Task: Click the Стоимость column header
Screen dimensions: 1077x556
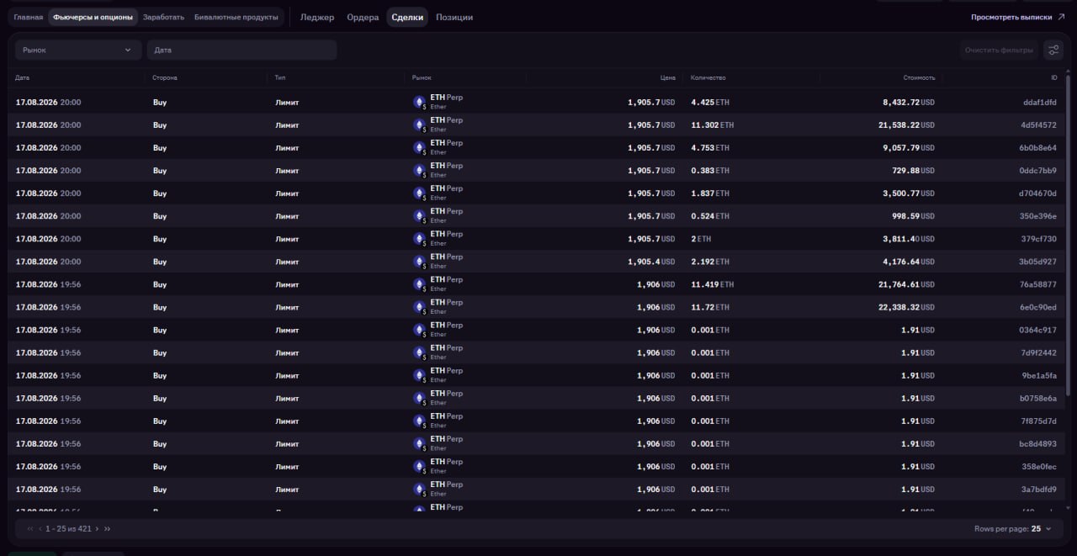Action: (920, 77)
